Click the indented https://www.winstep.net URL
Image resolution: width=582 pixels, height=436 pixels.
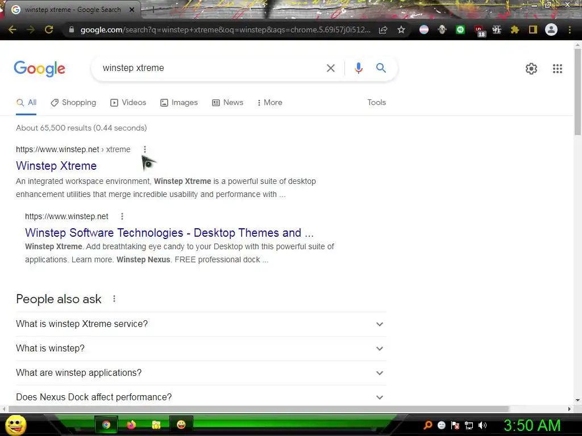67,216
